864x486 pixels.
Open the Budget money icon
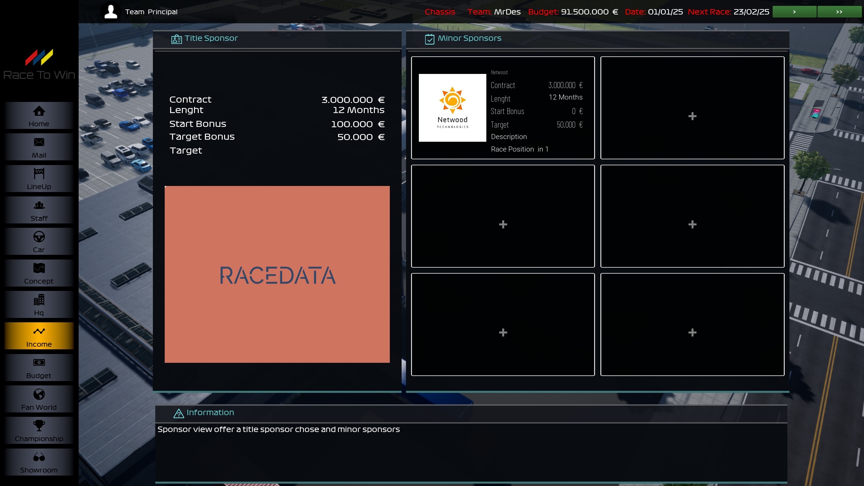click(39, 363)
